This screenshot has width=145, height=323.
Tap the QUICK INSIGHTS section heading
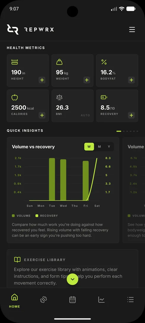pos(25,130)
